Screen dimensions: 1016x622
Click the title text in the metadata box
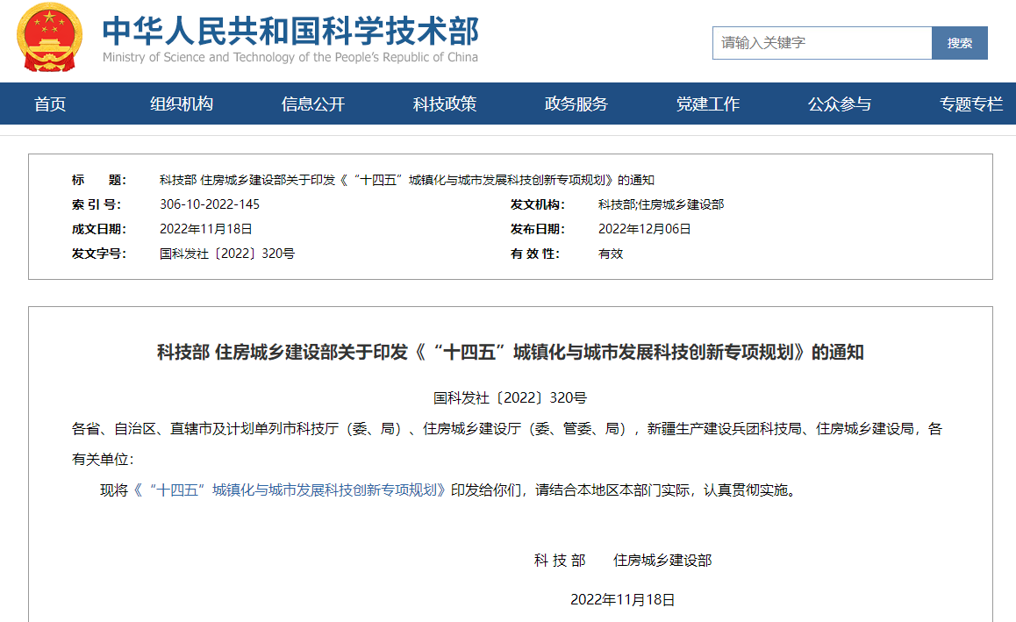[407, 180]
